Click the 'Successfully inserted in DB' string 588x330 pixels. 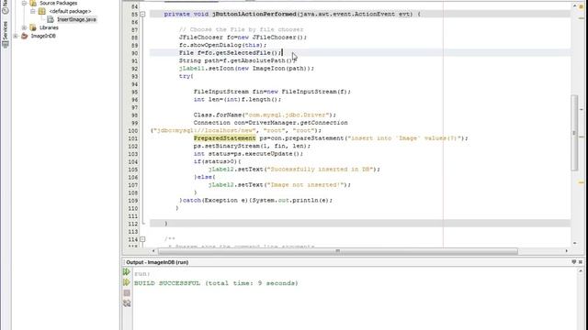click(322, 169)
